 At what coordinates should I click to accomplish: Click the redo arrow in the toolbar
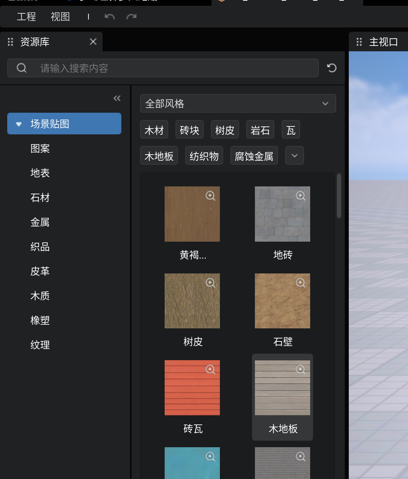(131, 17)
